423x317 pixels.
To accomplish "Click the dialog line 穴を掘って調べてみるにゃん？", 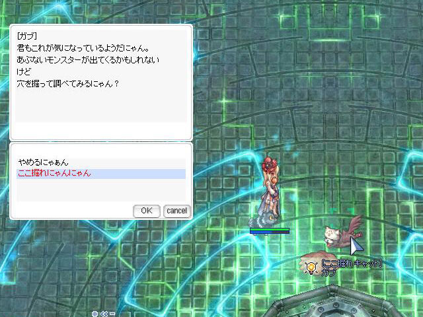I will coord(67,84).
